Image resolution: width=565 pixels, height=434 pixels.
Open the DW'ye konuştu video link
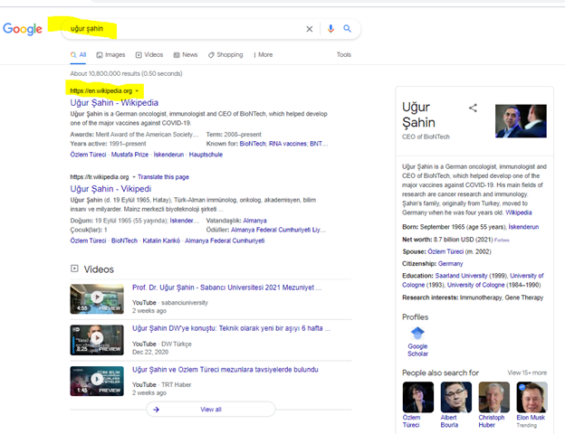point(231,328)
